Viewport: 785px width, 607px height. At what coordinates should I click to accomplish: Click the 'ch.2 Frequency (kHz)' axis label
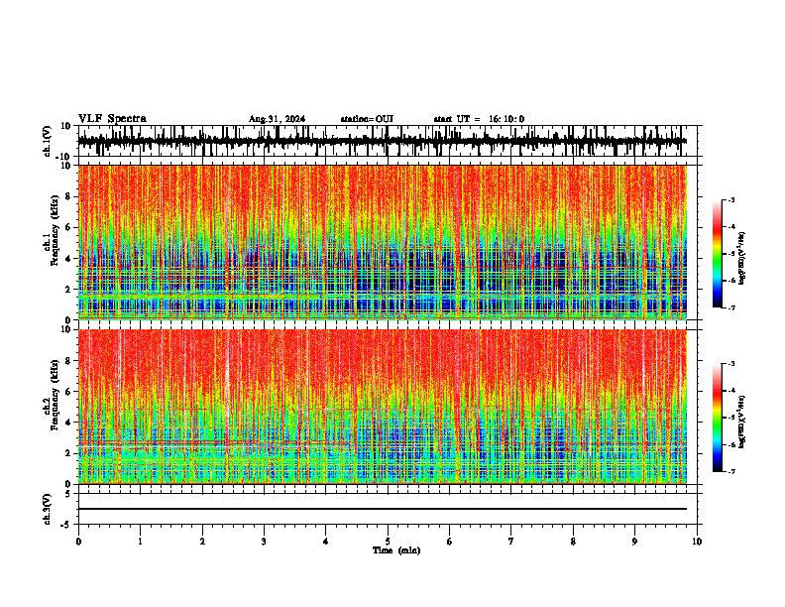coord(51,395)
